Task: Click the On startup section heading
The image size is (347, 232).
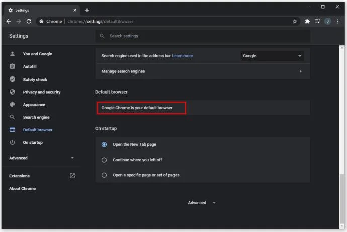Action: pos(106,128)
